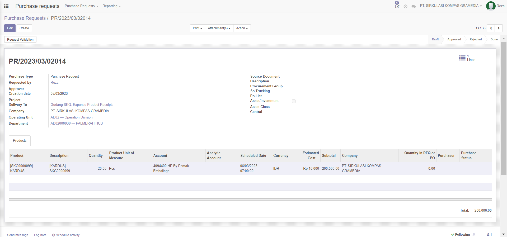Sort by Estimated Cost column header
Image resolution: width=507 pixels, height=237 pixels.
pos(305,156)
